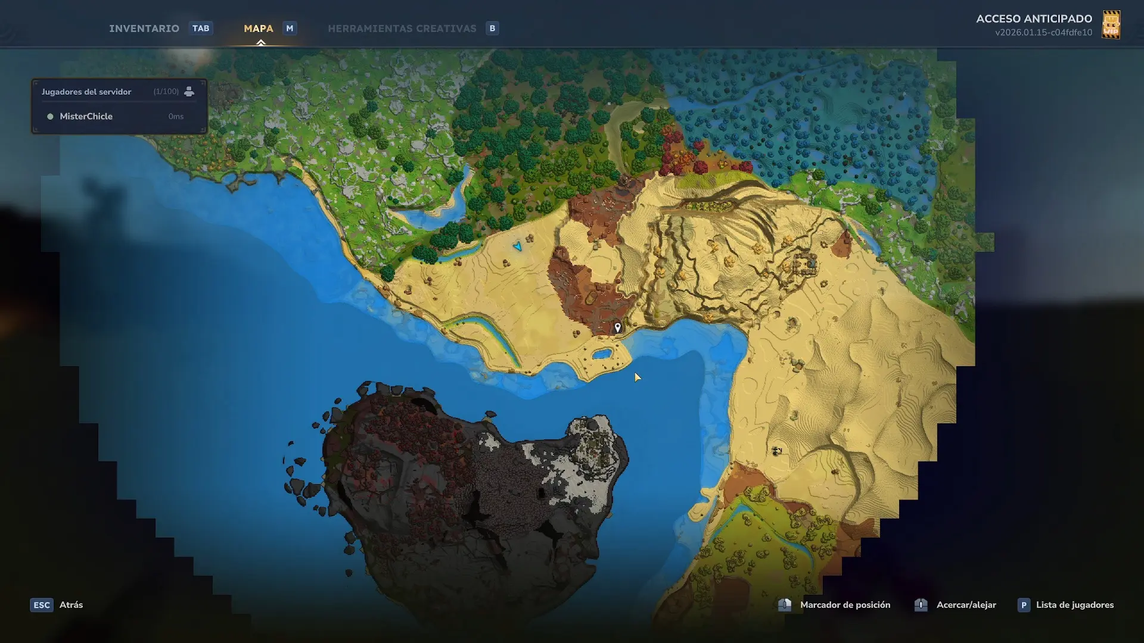Click the mouse icon beside Marcador de posición

coord(785,605)
